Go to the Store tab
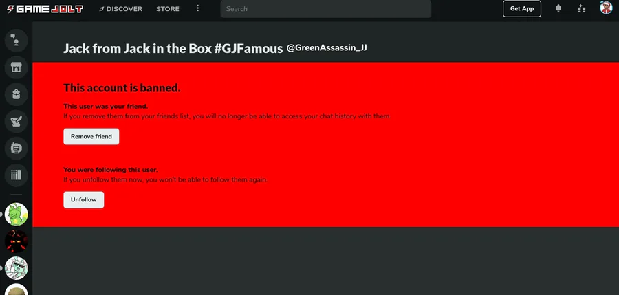This screenshot has height=295, width=619. pos(167,9)
